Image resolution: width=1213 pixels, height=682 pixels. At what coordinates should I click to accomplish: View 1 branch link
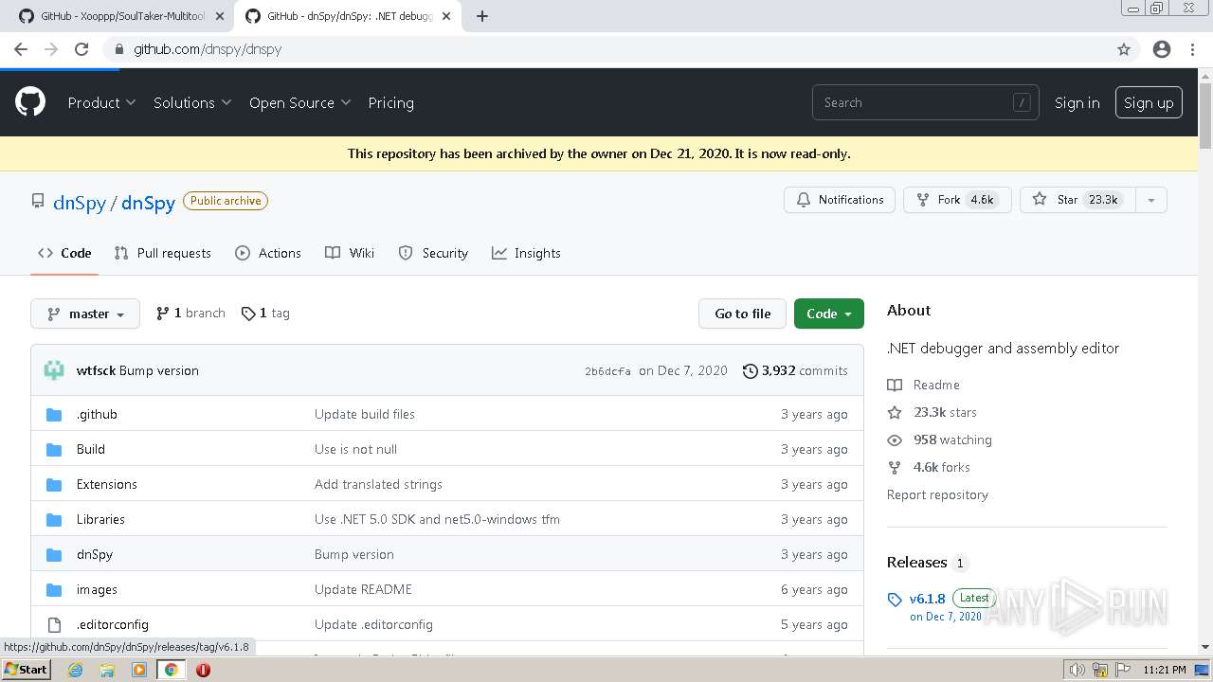click(x=190, y=313)
